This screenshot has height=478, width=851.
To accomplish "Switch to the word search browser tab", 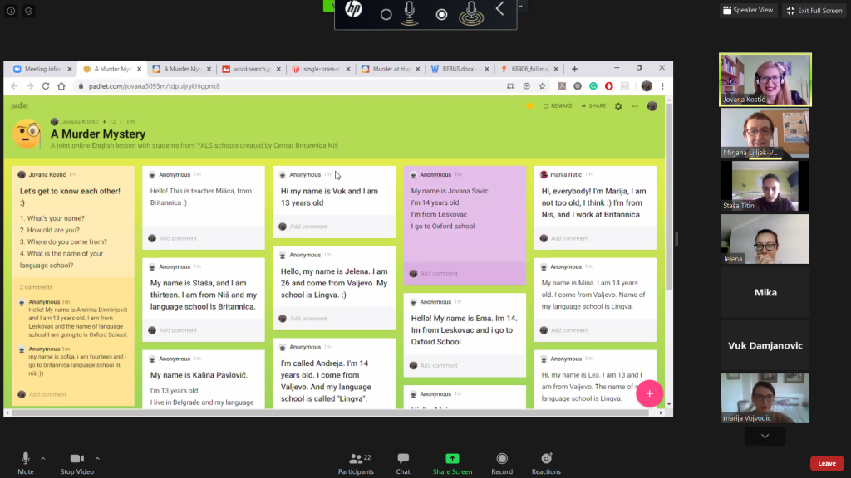I will (x=250, y=69).
